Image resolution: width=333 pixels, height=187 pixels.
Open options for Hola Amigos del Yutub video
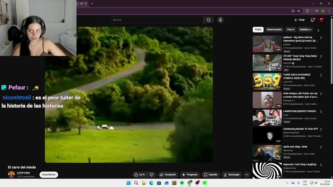[321, 94]
